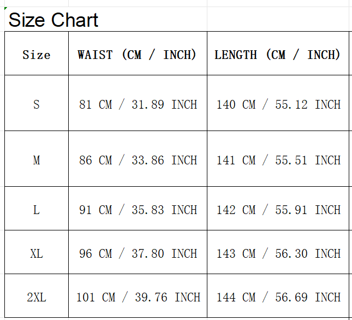Click the green comment indicator triangle

5,8
